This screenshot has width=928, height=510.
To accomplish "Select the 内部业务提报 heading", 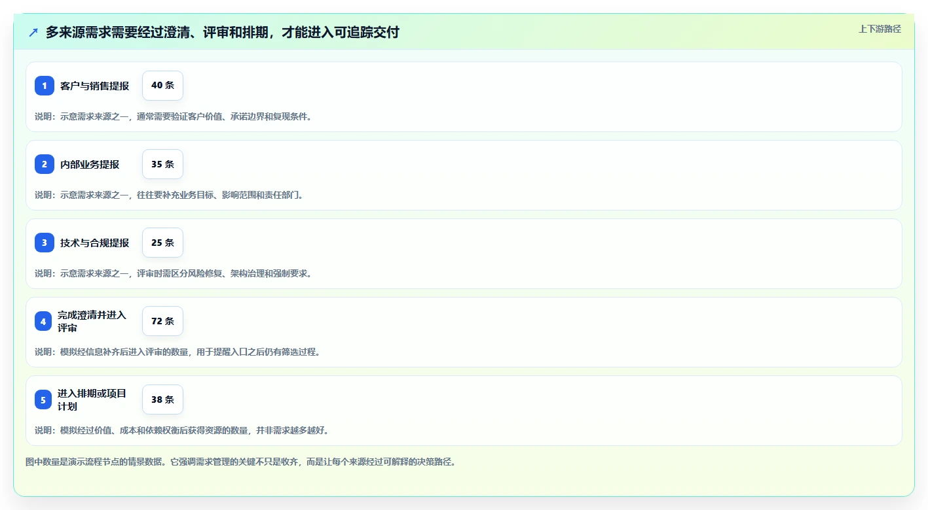I will pos(90,164).
